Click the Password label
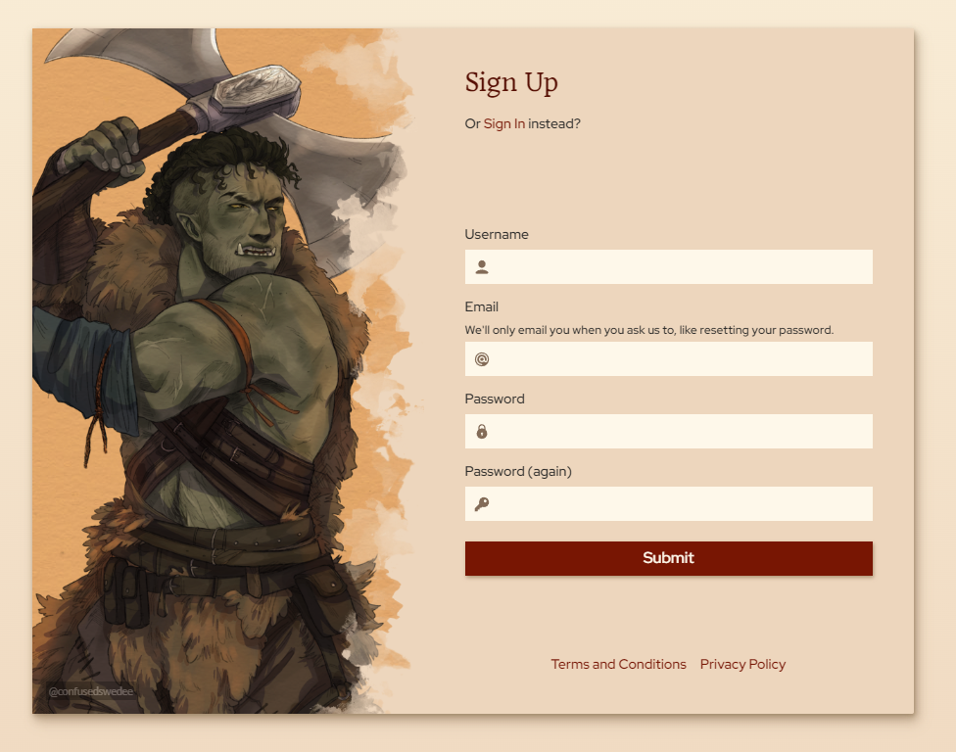Viewport: 956px width, 752px height. (x=495, y=399)
